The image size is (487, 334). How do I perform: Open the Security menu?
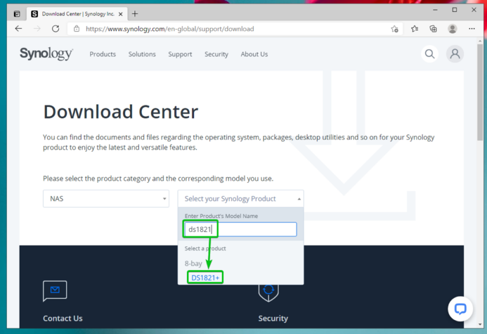point(216,54)
